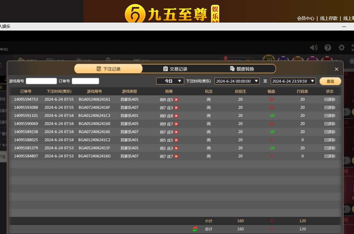This screenshot has height=234, width=354.
Task: Open the settings gear icon
Action: [x=341, y=48]
